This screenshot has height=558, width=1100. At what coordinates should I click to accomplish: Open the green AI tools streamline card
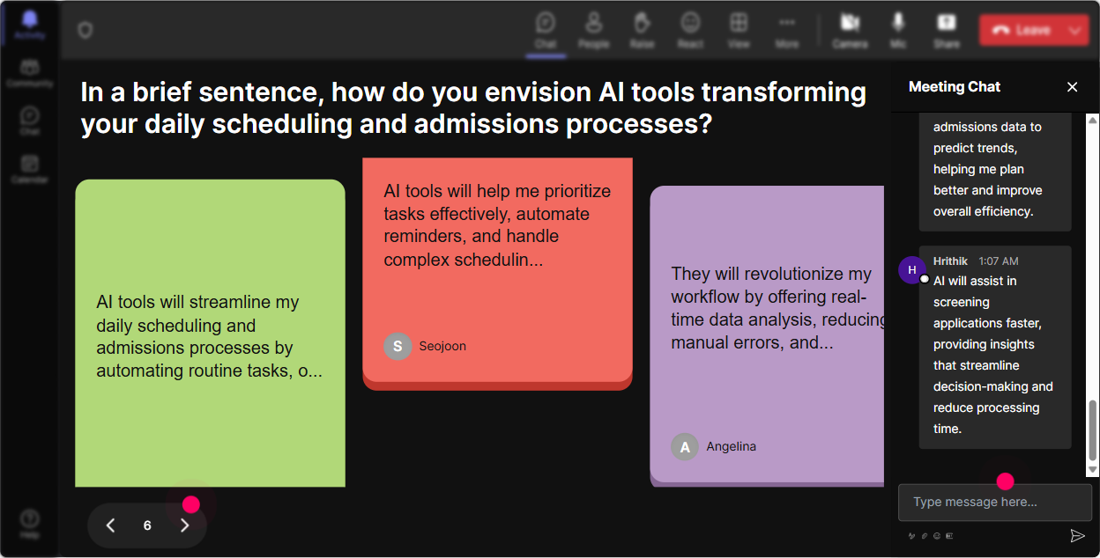point(210,334)
